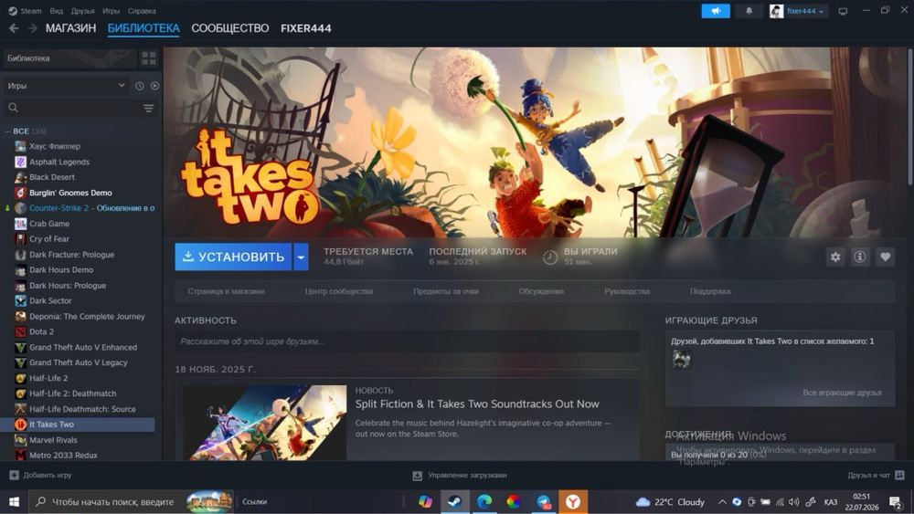This screenshot has width=914, height=514.
Task: Collapse the ВСЕ games section
Action: 7,131
